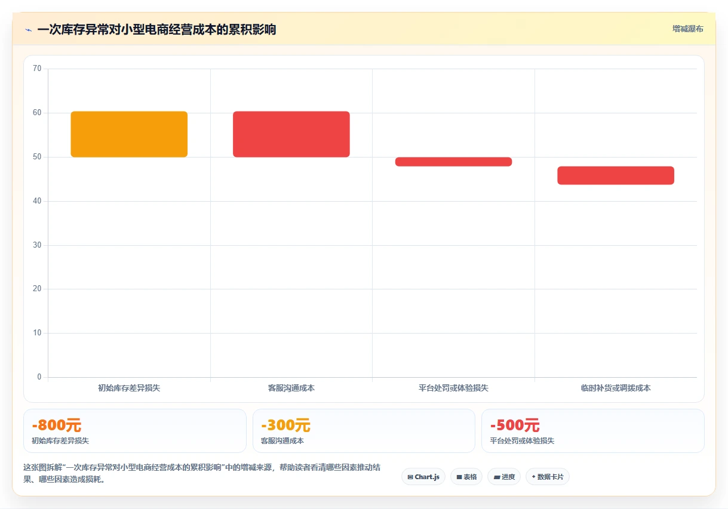Image resolution: width=728 pixels, height=509 pixels.
Task: Click 初始库存差异损失 caption under -800元
Action: [x=60, y=441]
